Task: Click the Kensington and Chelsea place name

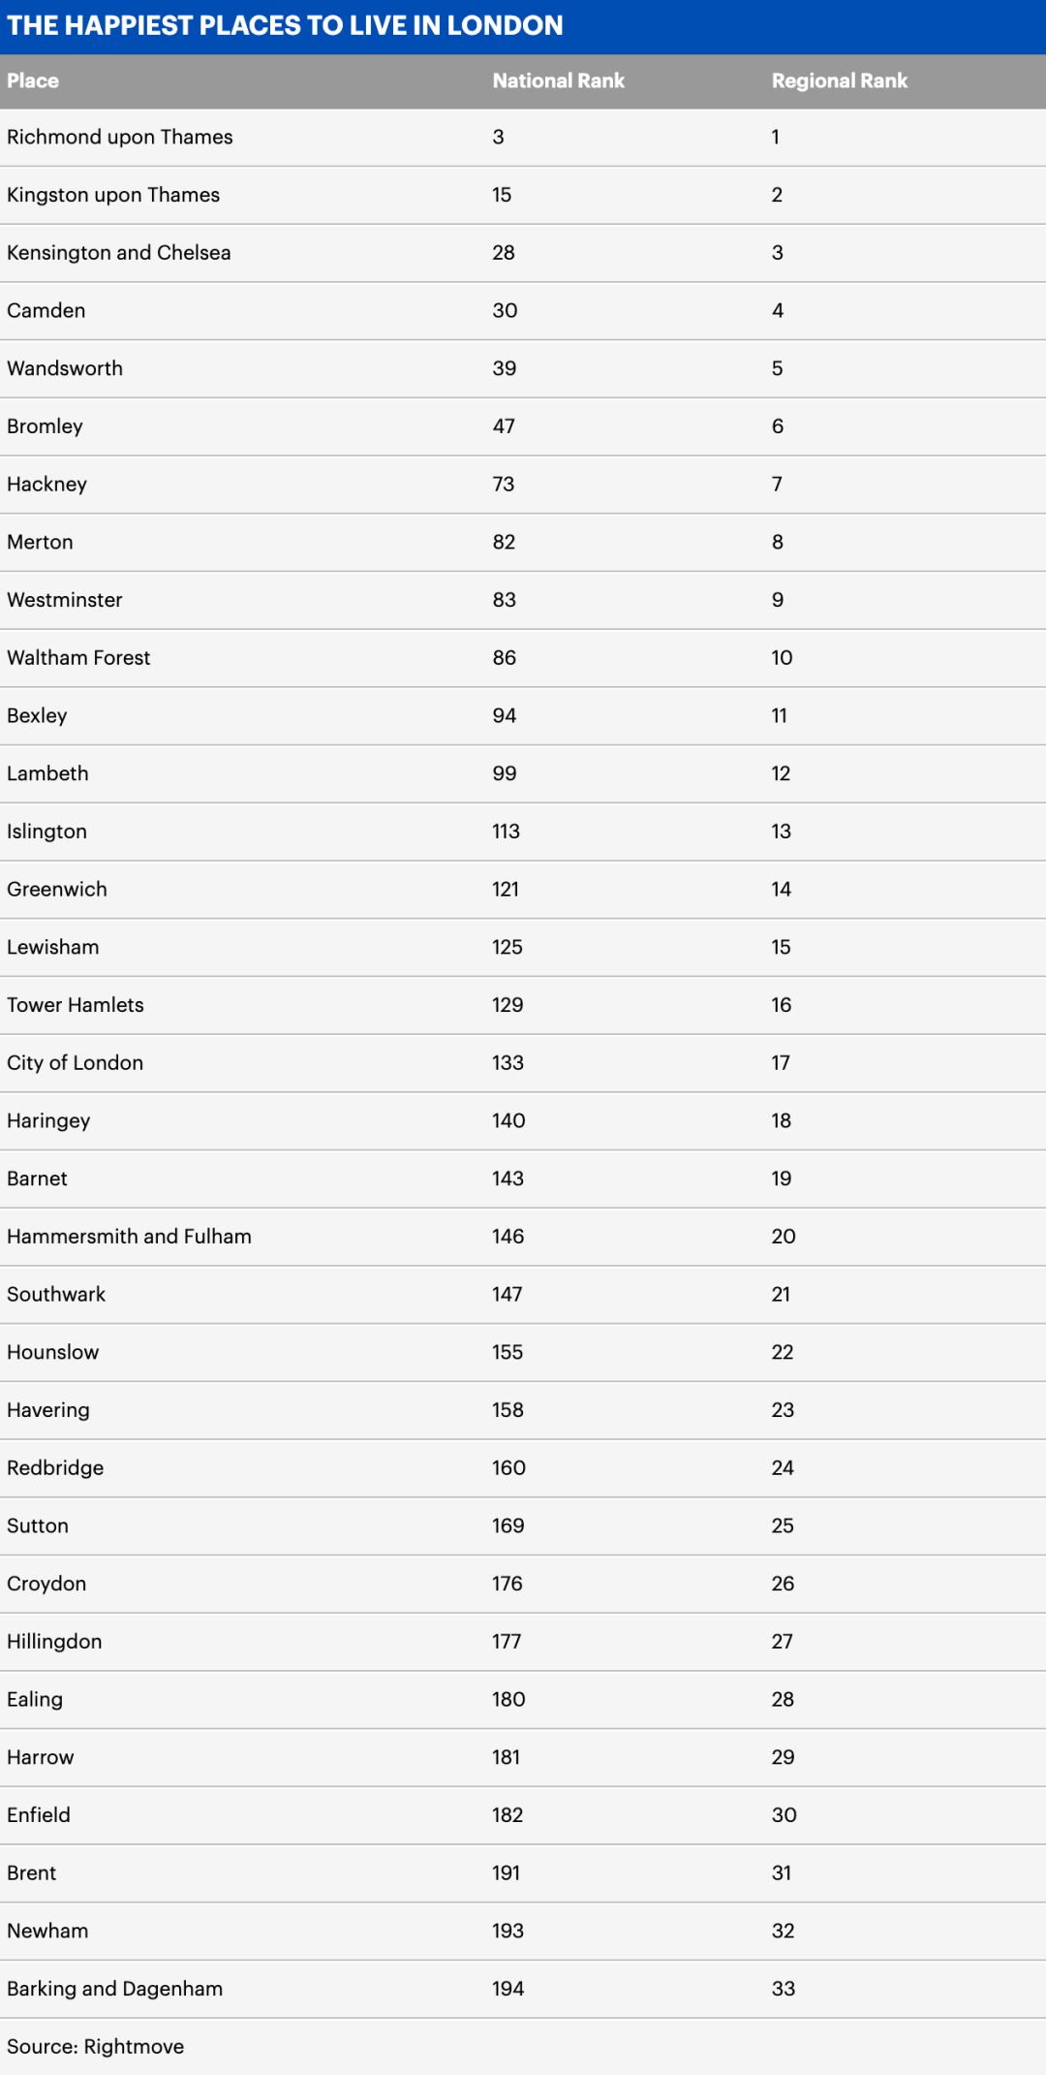Action: point(118,253)
